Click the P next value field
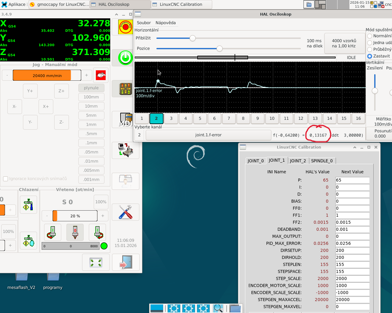The image size is (392, 313). pyautogui.click(x=352, y=180)
